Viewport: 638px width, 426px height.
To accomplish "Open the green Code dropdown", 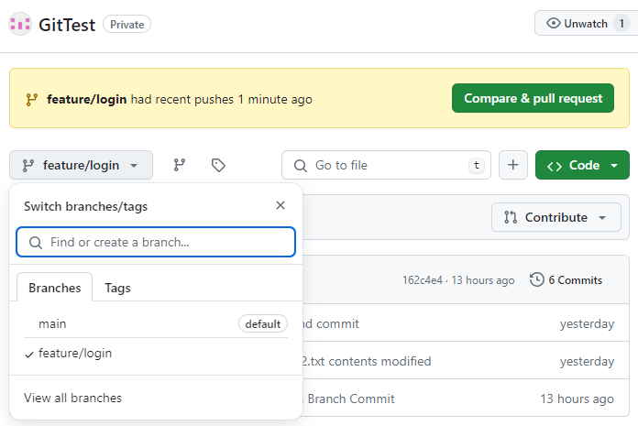I will coord(582,165).
